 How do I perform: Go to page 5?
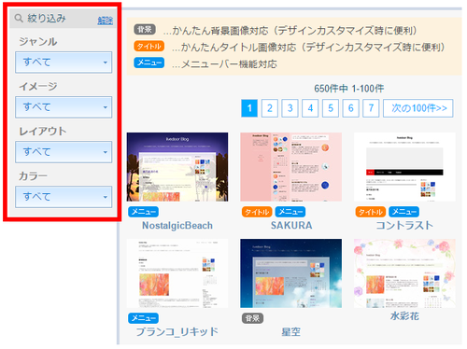coord(331,108)
